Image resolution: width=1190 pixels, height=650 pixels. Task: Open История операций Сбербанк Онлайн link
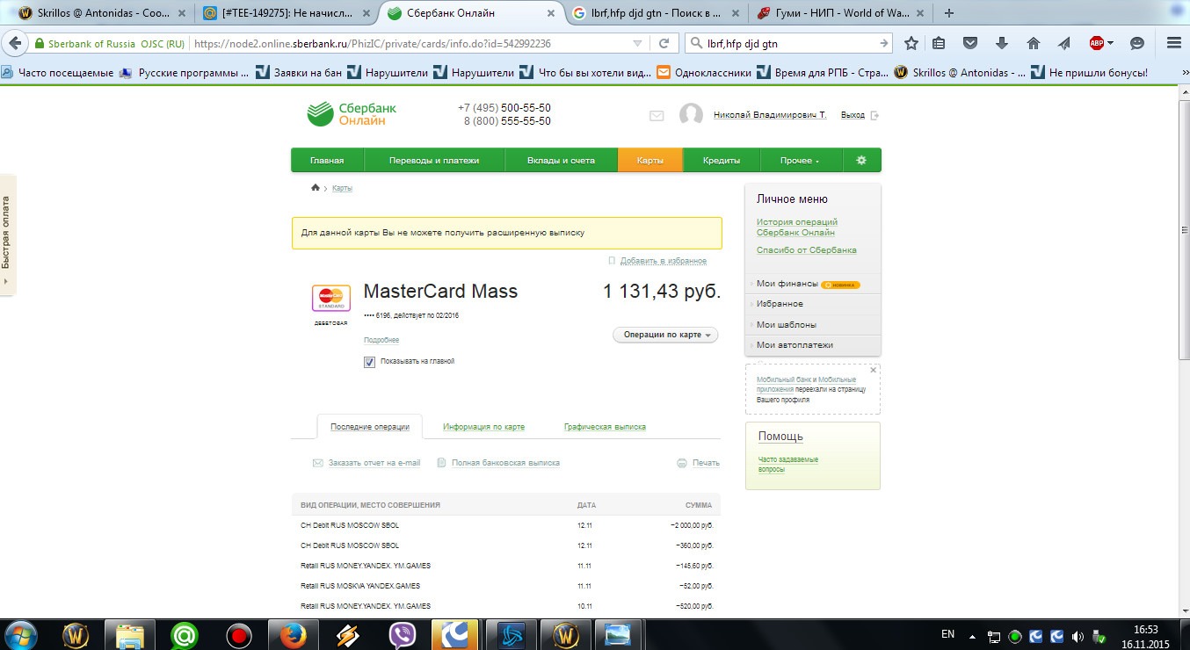797,227
